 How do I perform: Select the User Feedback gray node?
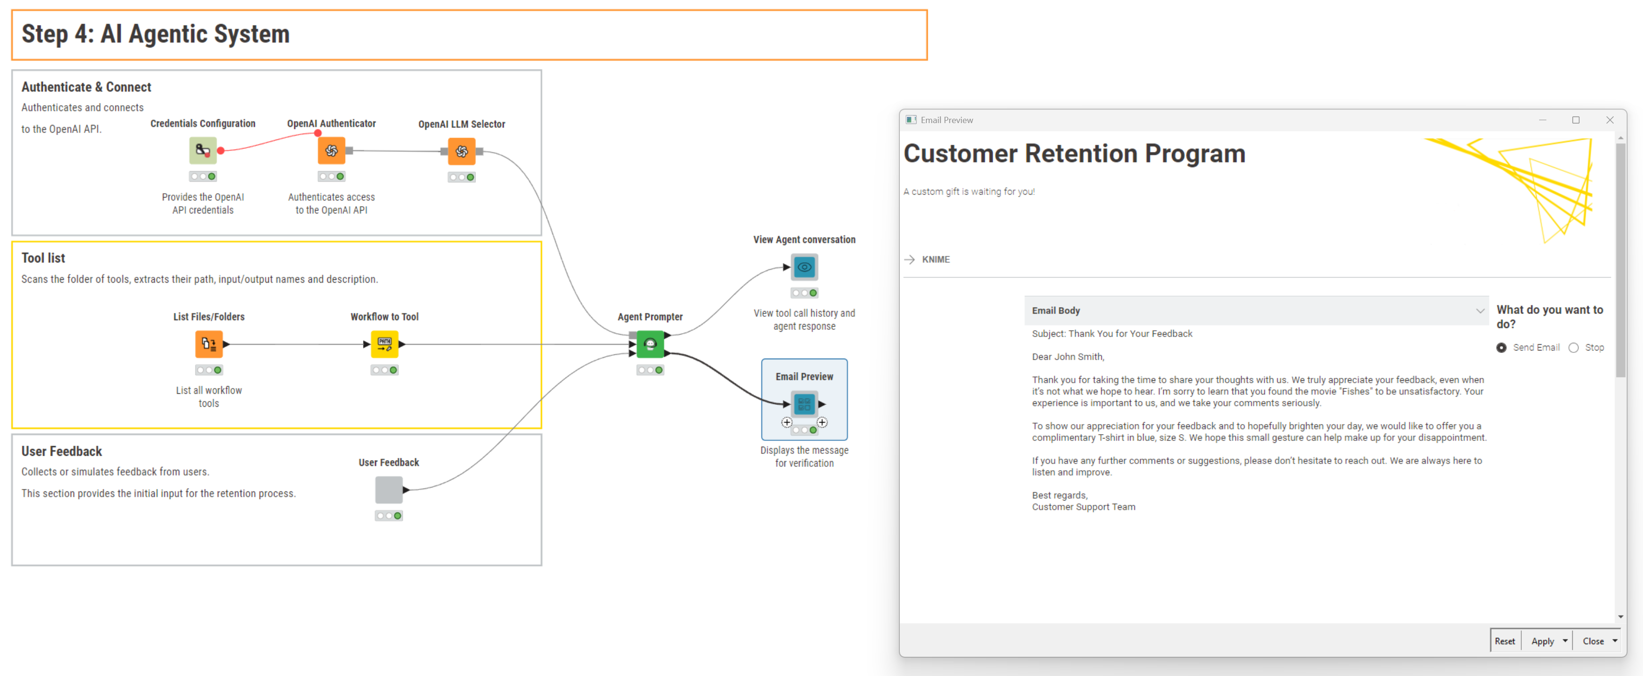(x=389, y=490)
